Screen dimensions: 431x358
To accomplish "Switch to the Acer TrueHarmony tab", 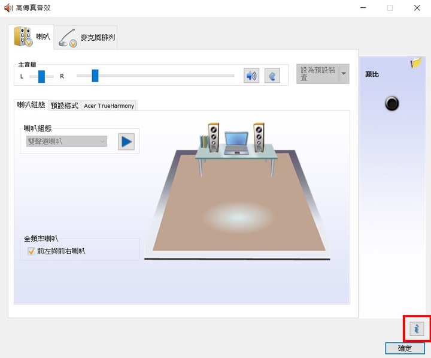I will [x=109, y=106].
